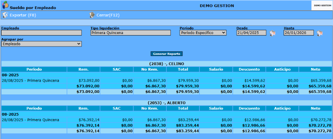Viewport: 333px width, 139px height.
Task: Click the Cerrar (F12) icon
Action: coord(92,15)
